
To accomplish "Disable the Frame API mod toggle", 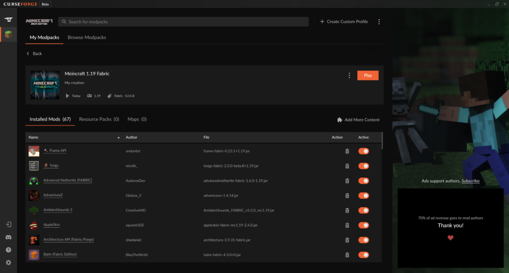I will [363, 151].
